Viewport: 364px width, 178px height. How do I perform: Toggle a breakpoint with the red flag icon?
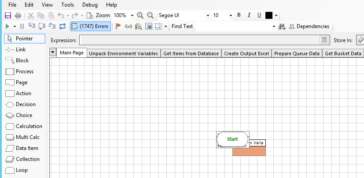[x=118, y=26]
